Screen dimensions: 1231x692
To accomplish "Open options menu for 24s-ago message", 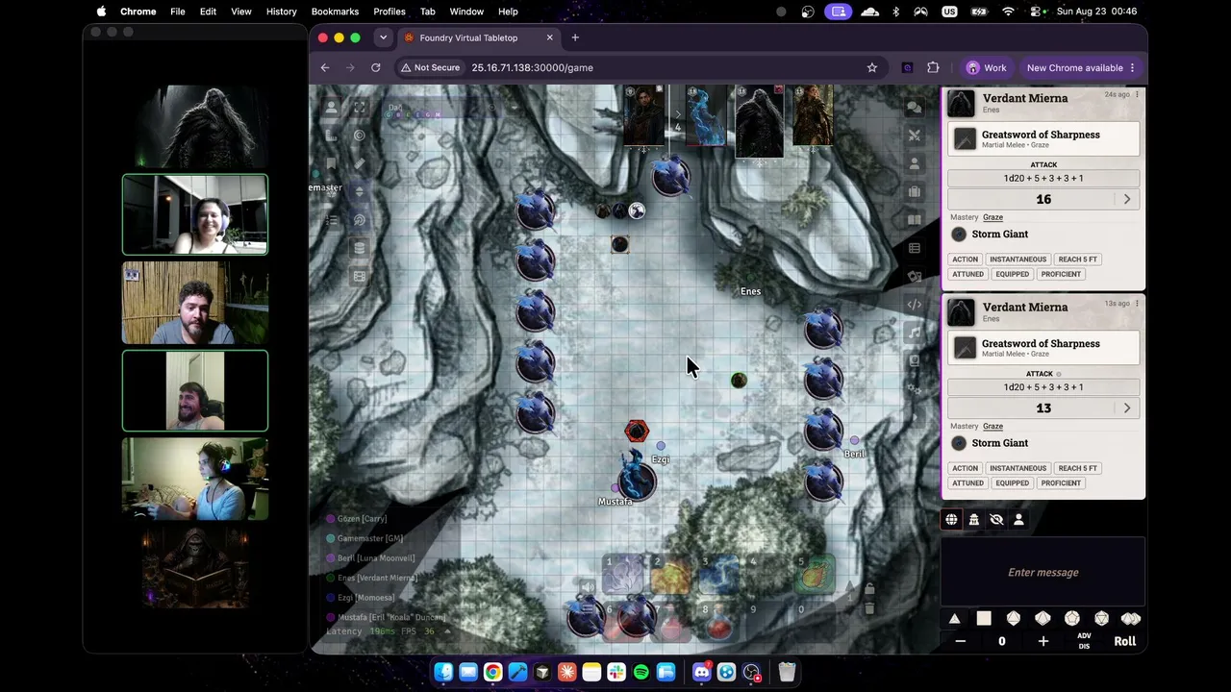I will coord(1137,94).
